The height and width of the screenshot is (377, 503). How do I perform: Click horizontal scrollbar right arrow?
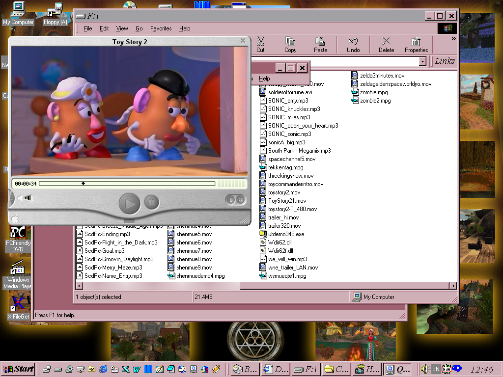[x=453, y=286]
